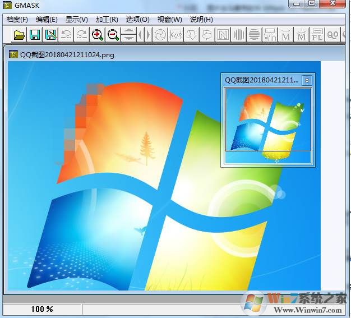This screenshot has height=318, width=351.
Task: Select the Win mask tool
Action: (270, 35)
